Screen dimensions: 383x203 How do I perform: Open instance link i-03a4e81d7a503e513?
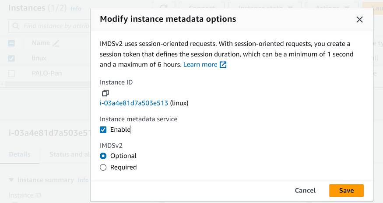134,103
